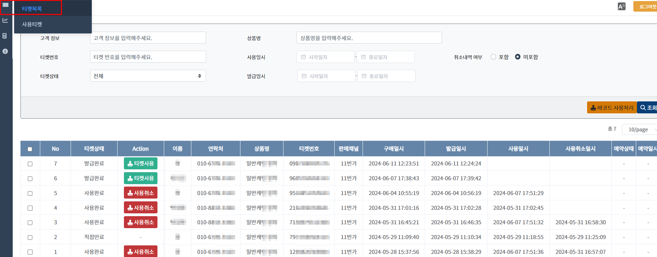Click calendar icon in 사용일시 종료일자 field
This screenshot has width=657, height=257.
pos(364,57)
